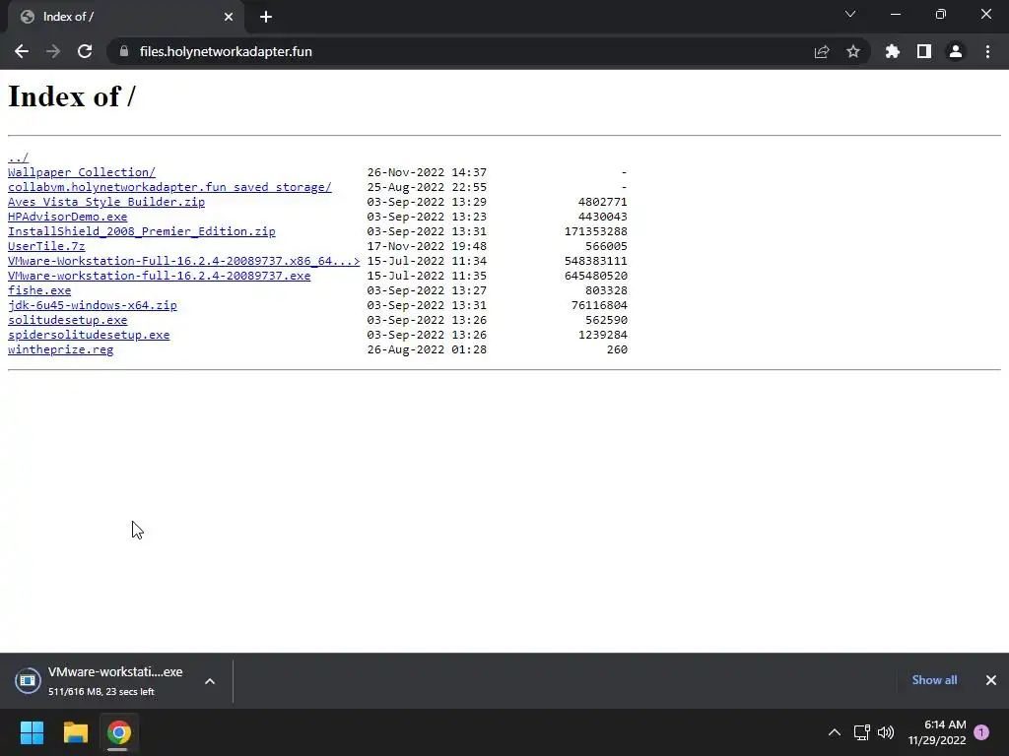The height and width of the screenshot is (756, 1009).
Task: Open parent directory ../ link
Action: point(18,157)
